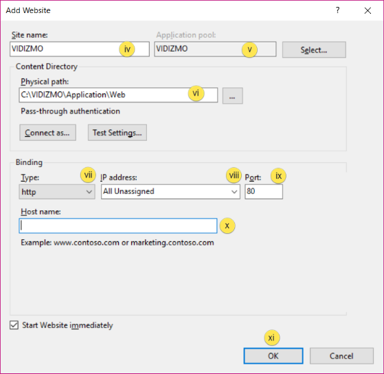Click the Cancel button
The image size is (384, 374).
click(x=341, y=356)
